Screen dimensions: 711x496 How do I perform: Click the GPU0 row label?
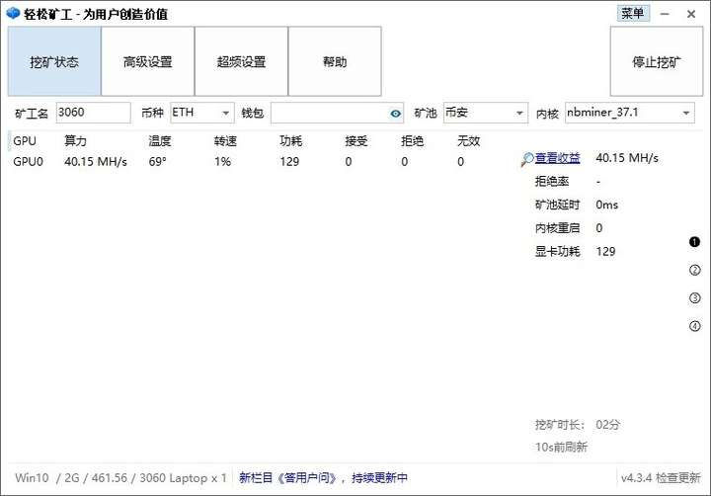28,162
